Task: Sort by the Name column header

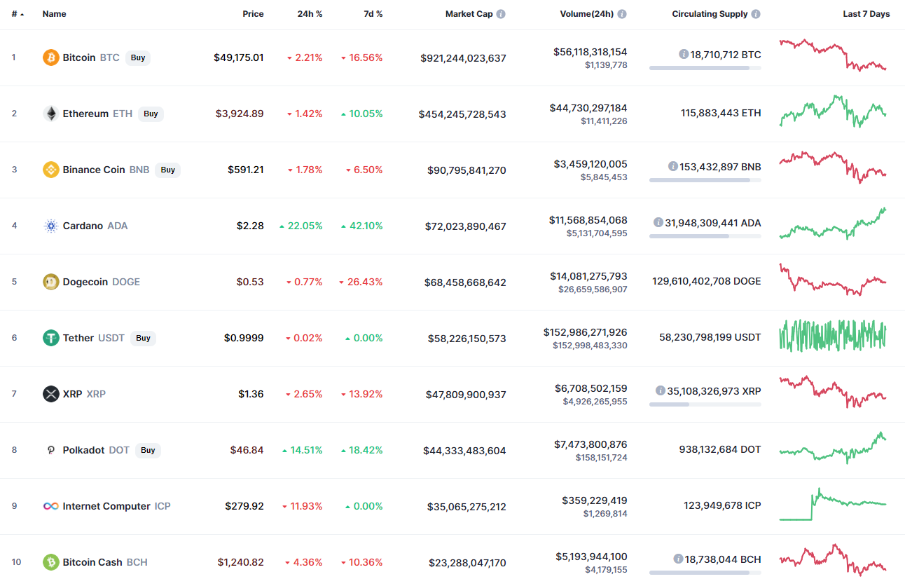Action: [x=54, y=14]
